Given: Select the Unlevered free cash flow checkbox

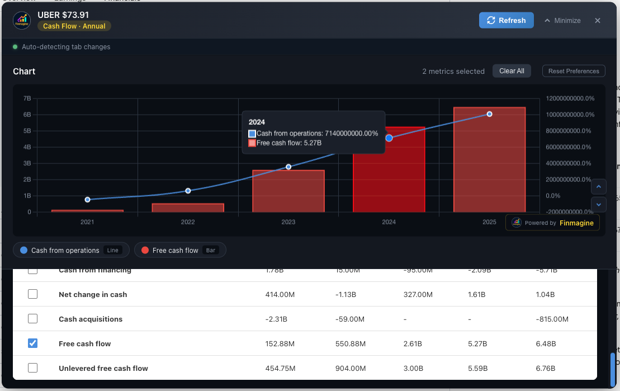Looking at the screenshot, I should (x=33, y=368).
